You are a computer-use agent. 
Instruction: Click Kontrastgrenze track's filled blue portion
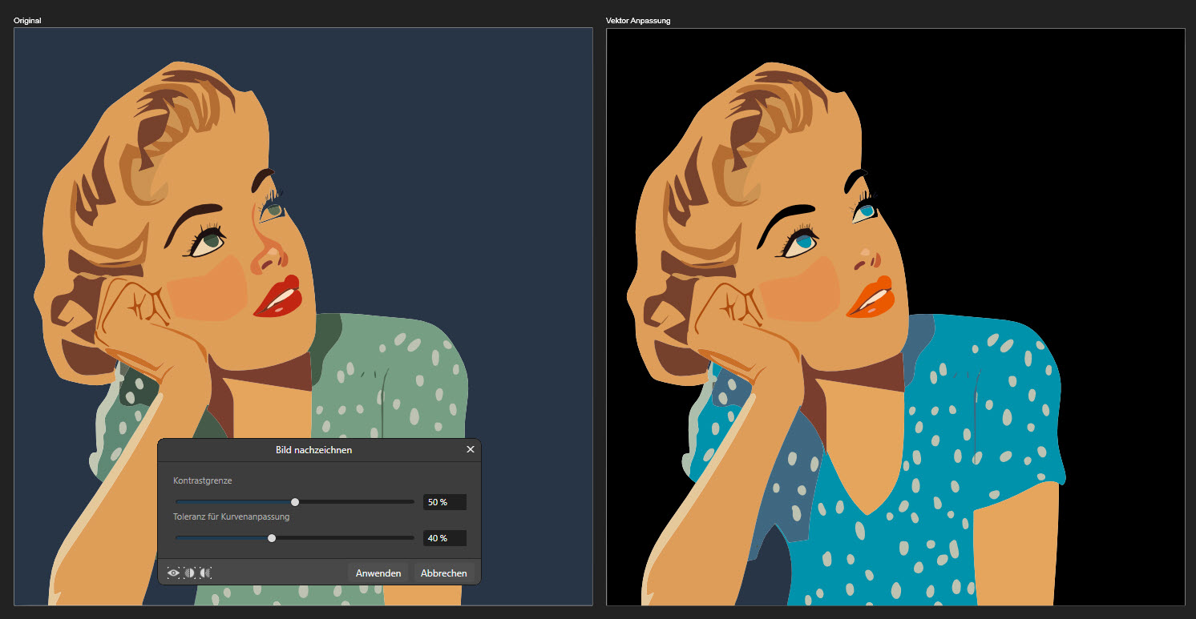coord(232,502)
